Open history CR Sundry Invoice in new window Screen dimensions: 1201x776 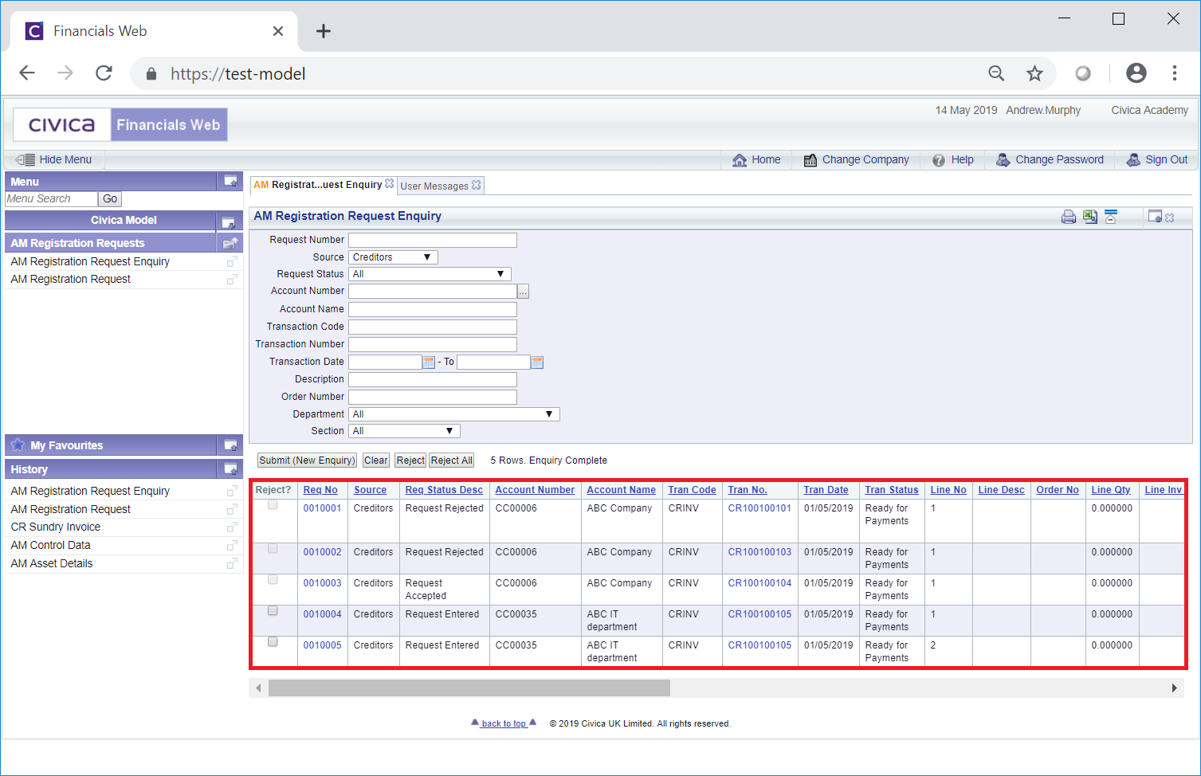pos(232,527)
